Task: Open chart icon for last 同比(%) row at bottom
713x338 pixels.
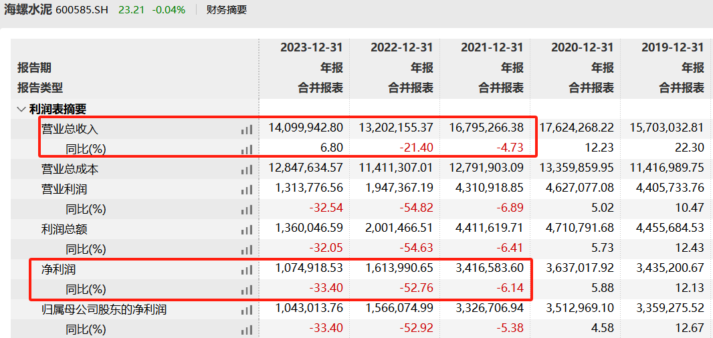Action: [246, 329]
